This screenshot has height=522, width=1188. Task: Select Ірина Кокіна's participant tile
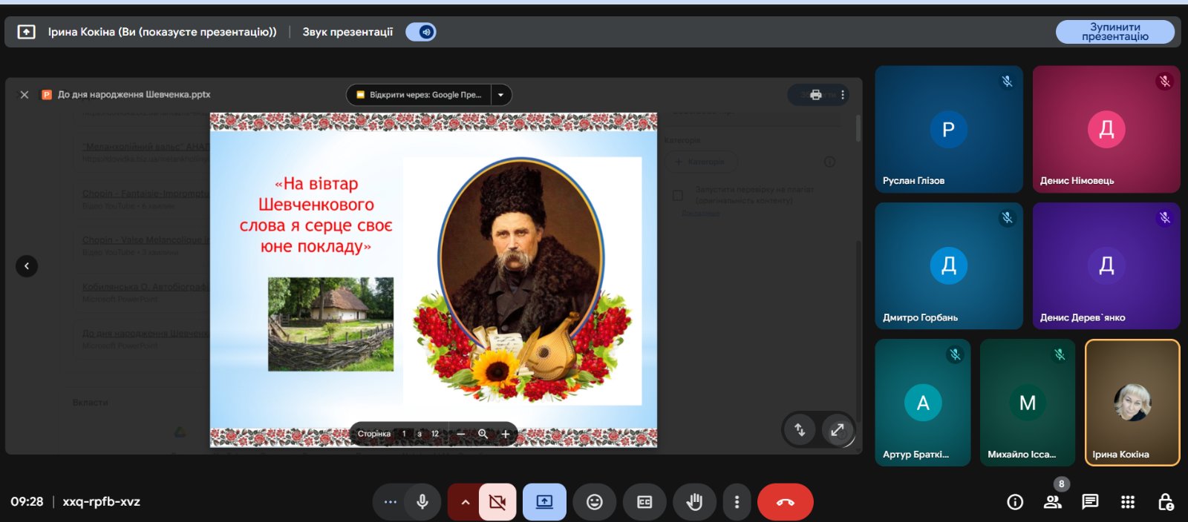tap(1132, 403)
